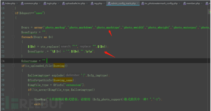Click 'photo_wwidth' string on line 17
The image size is (211, 111).
134,27
